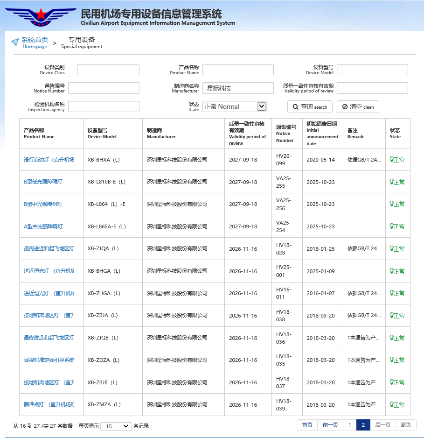Click Initial announcement date column header
Image resolution: width=424 pixels, height=438 pixels.
[x=323, y=133]
